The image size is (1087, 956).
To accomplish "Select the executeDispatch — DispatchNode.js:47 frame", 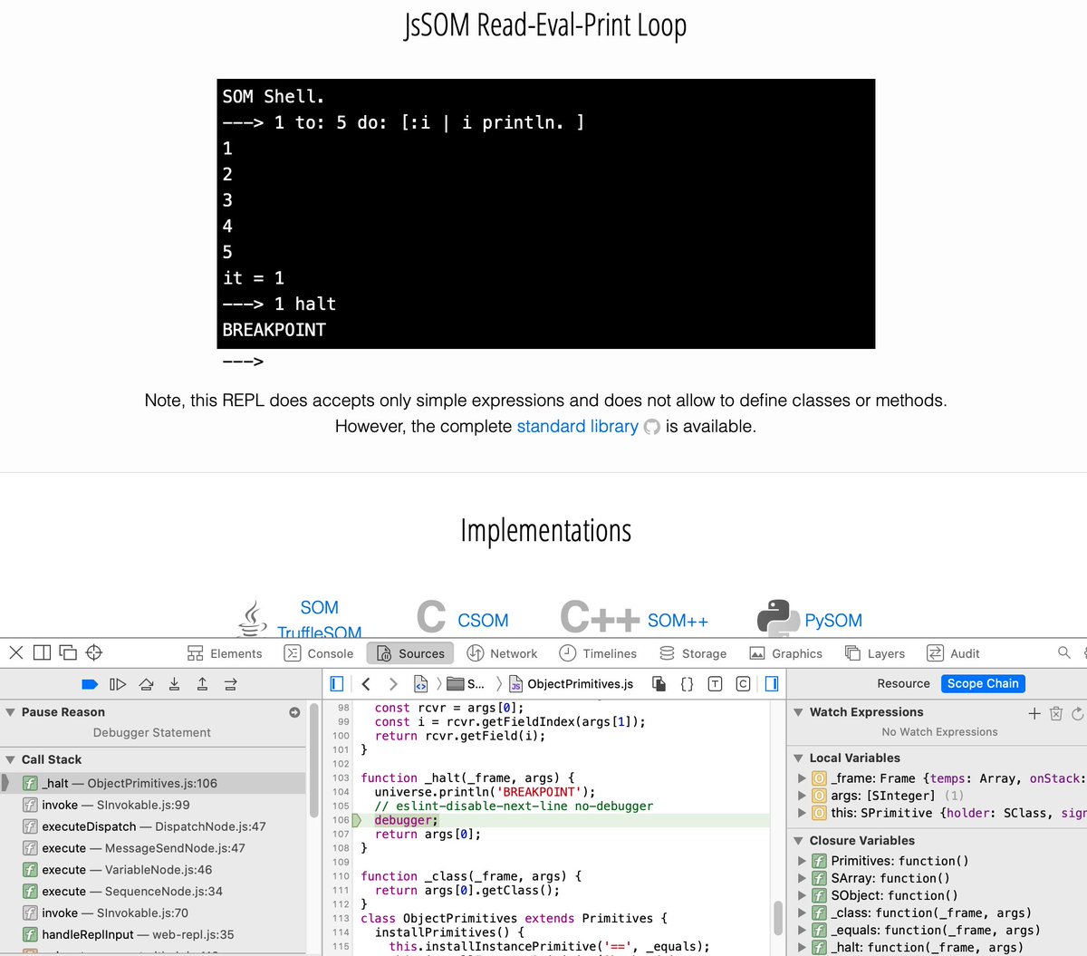I will (x=154, y=826).
